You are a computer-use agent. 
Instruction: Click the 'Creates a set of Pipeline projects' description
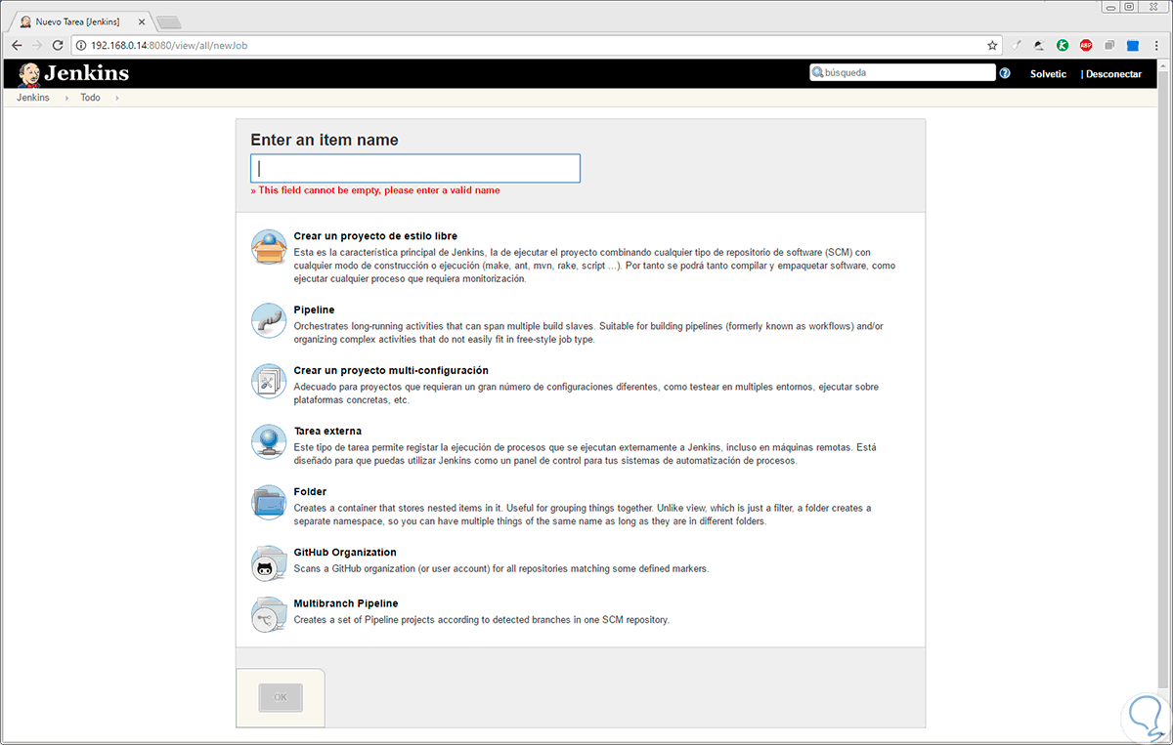tap(482, 619)
